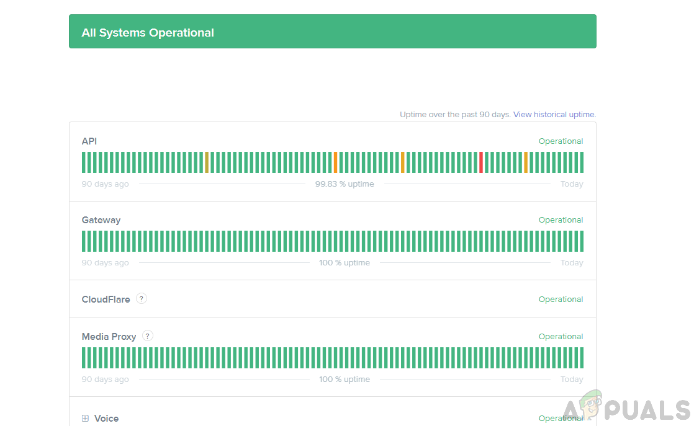Click the Voice component label
694x426 pixels.
[106, 419]
